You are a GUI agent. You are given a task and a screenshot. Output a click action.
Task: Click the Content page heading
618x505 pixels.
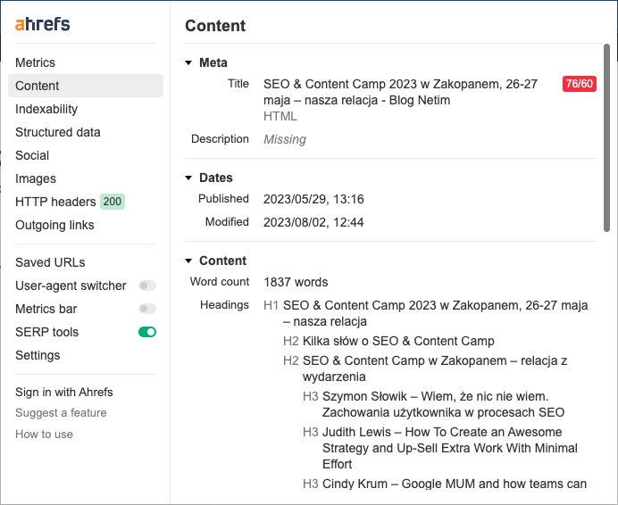point(215,26)
